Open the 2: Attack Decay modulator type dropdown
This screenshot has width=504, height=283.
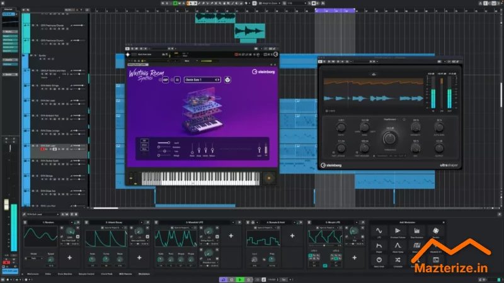coord(141,223)
